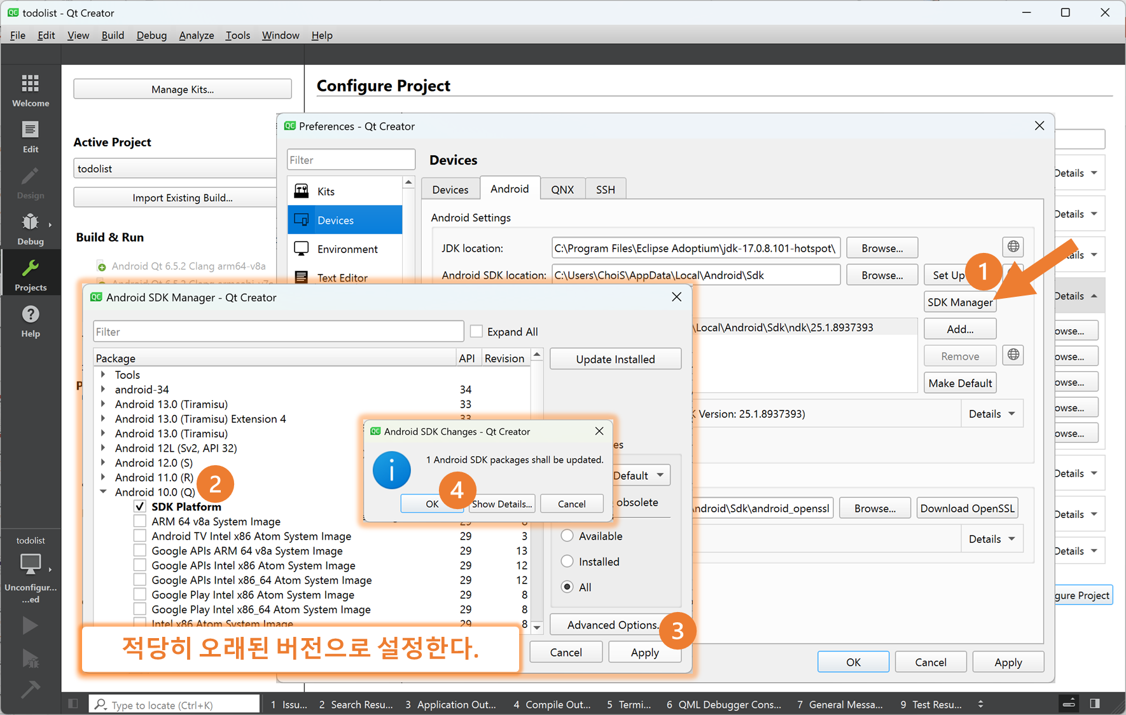This screenshot has height=715, width=1126.
Task: Expand Android 13.0 (Tiramisu) Extension 4
Action: [x=103, y=418]
